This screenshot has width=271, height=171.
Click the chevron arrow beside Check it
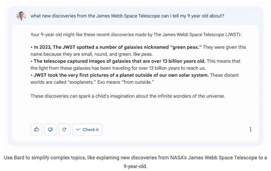click(x=78, y=130)
